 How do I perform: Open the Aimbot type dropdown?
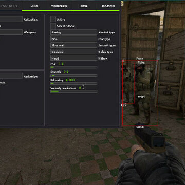point(73,32)
